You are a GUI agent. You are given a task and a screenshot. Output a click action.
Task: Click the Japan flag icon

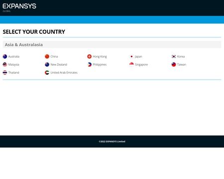[x=131, y=57]
